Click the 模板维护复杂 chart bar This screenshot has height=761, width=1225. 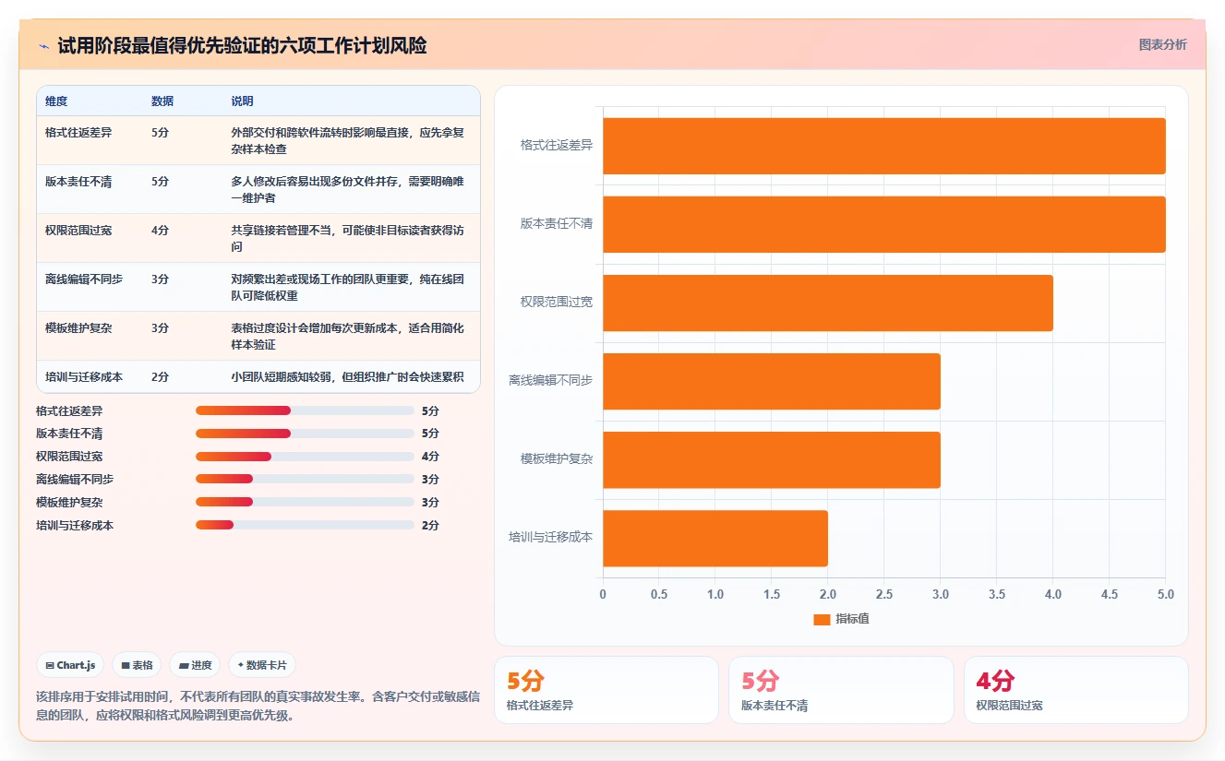pyautogui.click(x=772, y=459)
